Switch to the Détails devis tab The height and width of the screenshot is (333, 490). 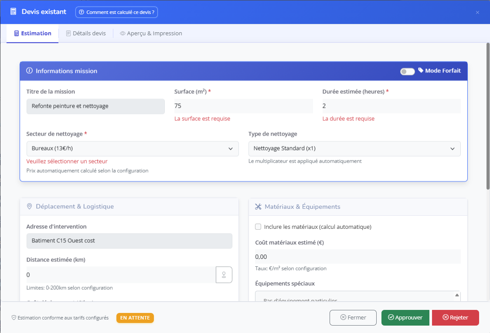pyautogui.click(x=85, y=34)
